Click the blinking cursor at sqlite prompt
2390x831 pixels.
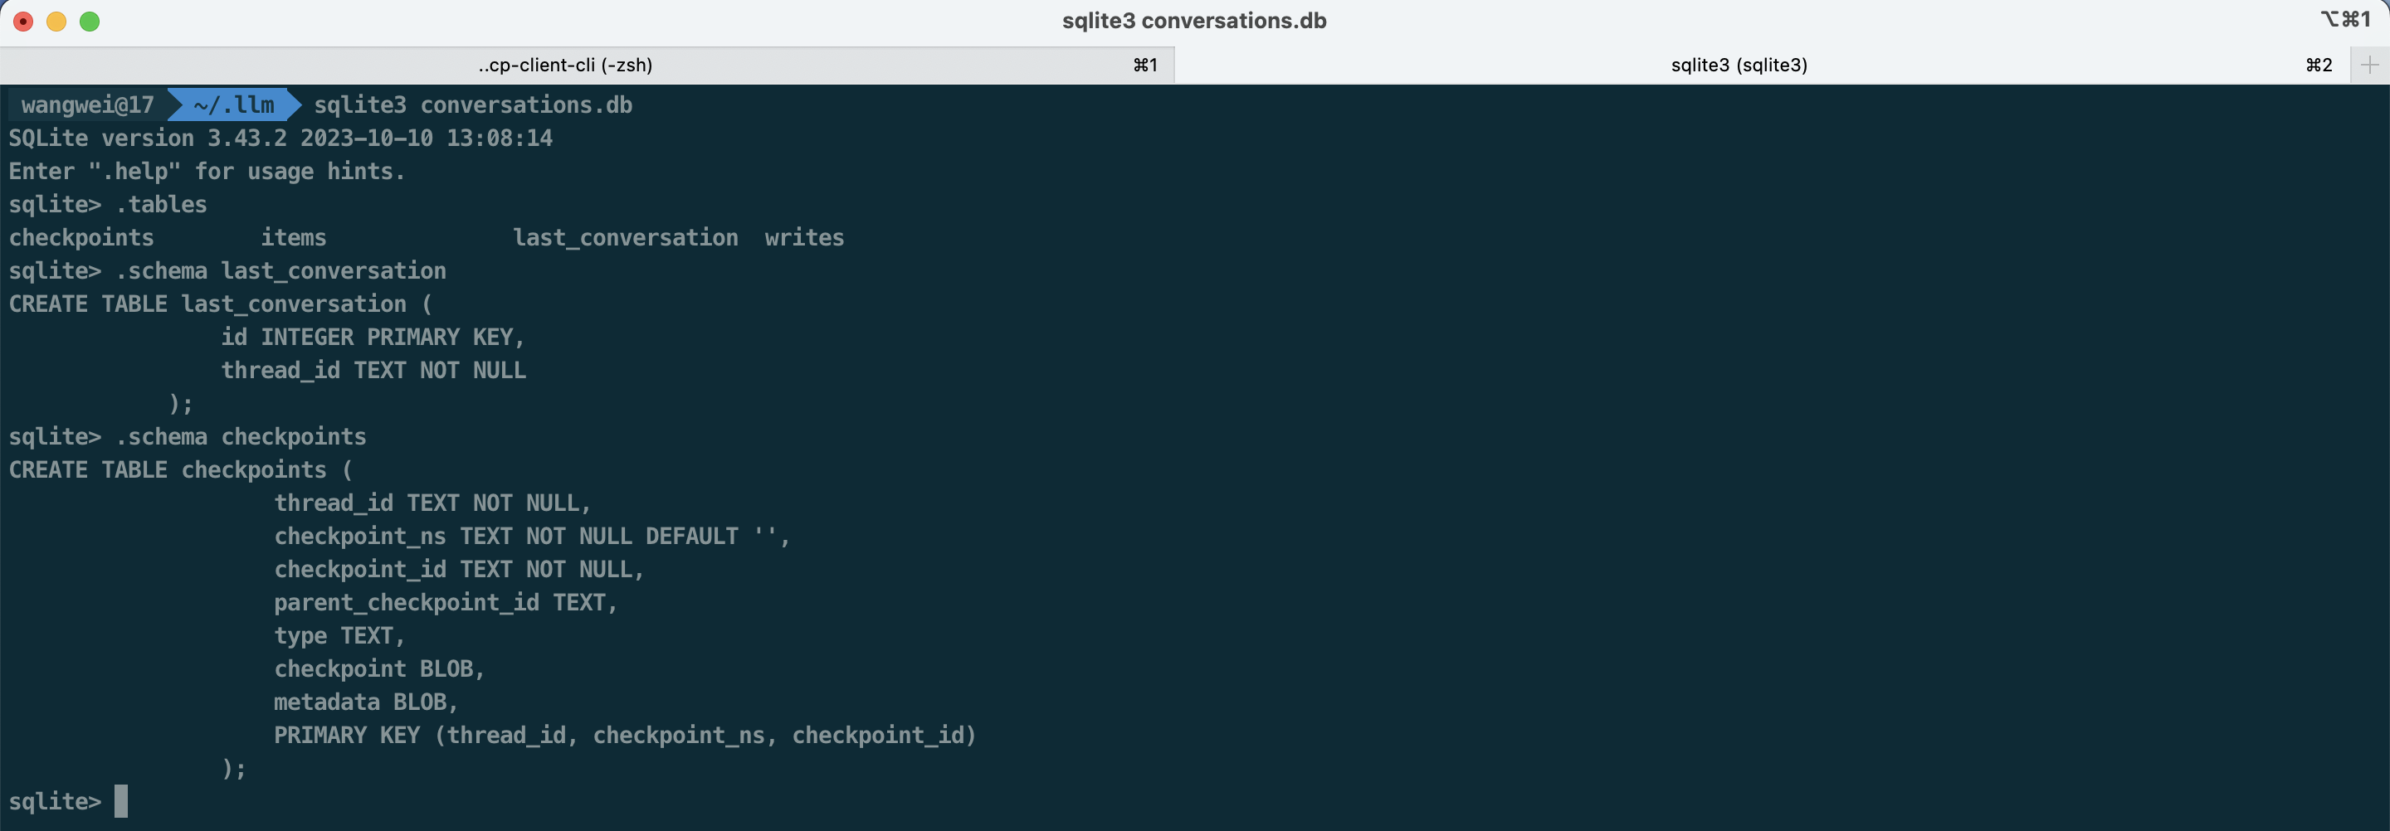(x=120, y=801)
